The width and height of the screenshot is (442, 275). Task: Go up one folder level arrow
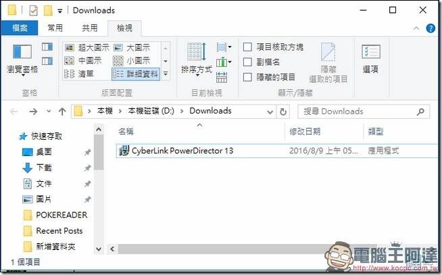[62, 111]
